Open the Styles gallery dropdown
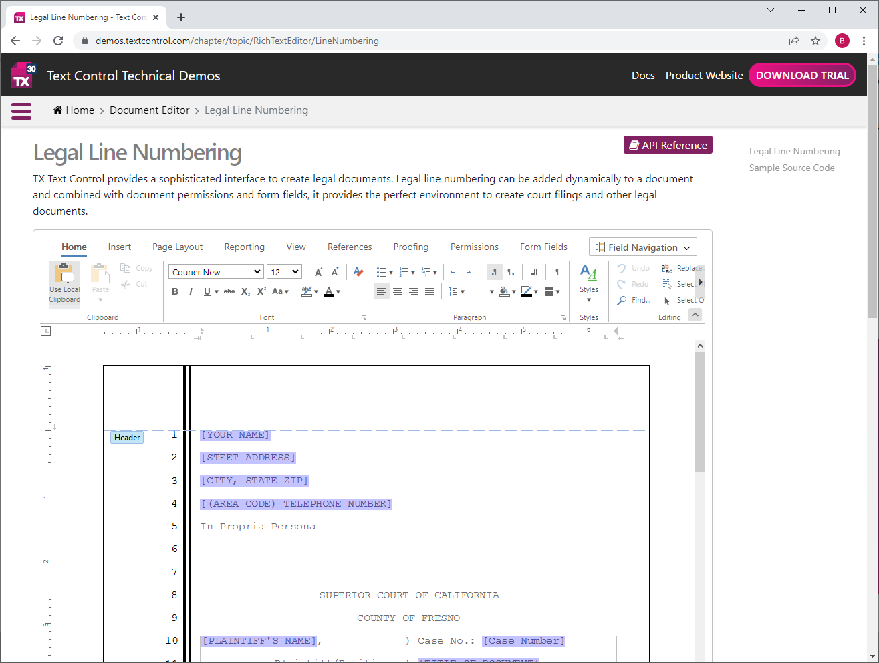Screen dimensions: 879x663 click(589, 283)
